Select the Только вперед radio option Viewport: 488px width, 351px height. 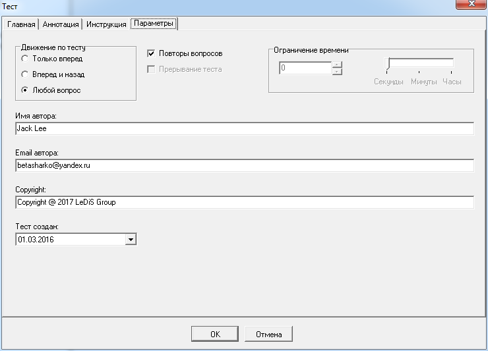(x=25, y=59)
